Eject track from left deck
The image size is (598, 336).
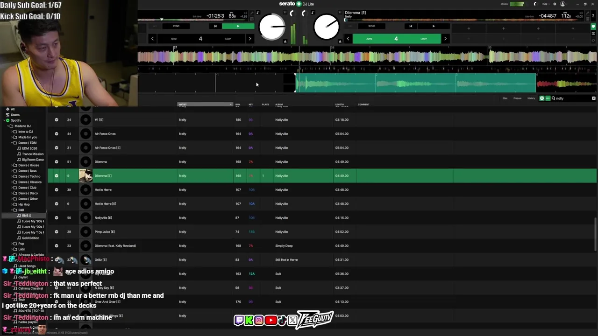click(x=285, y=42)
